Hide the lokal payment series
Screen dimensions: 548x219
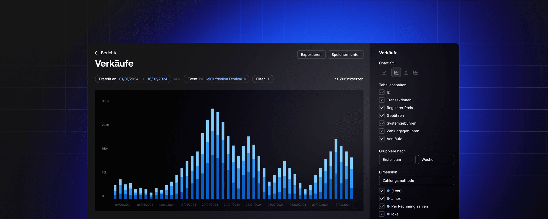pos(382,214)
